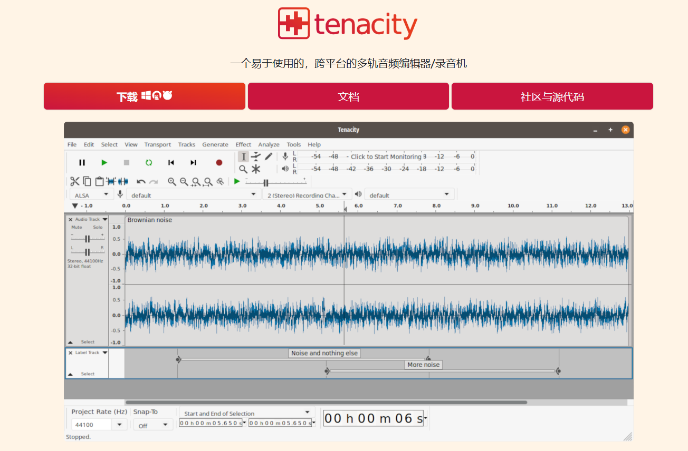Toggle the Loop playback button
The width and height of the screenshot is (688, 451).
tap(149, 163)
